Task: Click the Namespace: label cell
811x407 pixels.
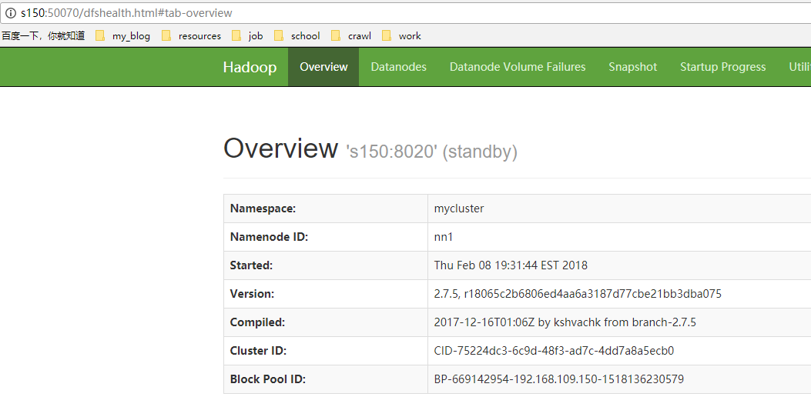Action: pos(326,209)
